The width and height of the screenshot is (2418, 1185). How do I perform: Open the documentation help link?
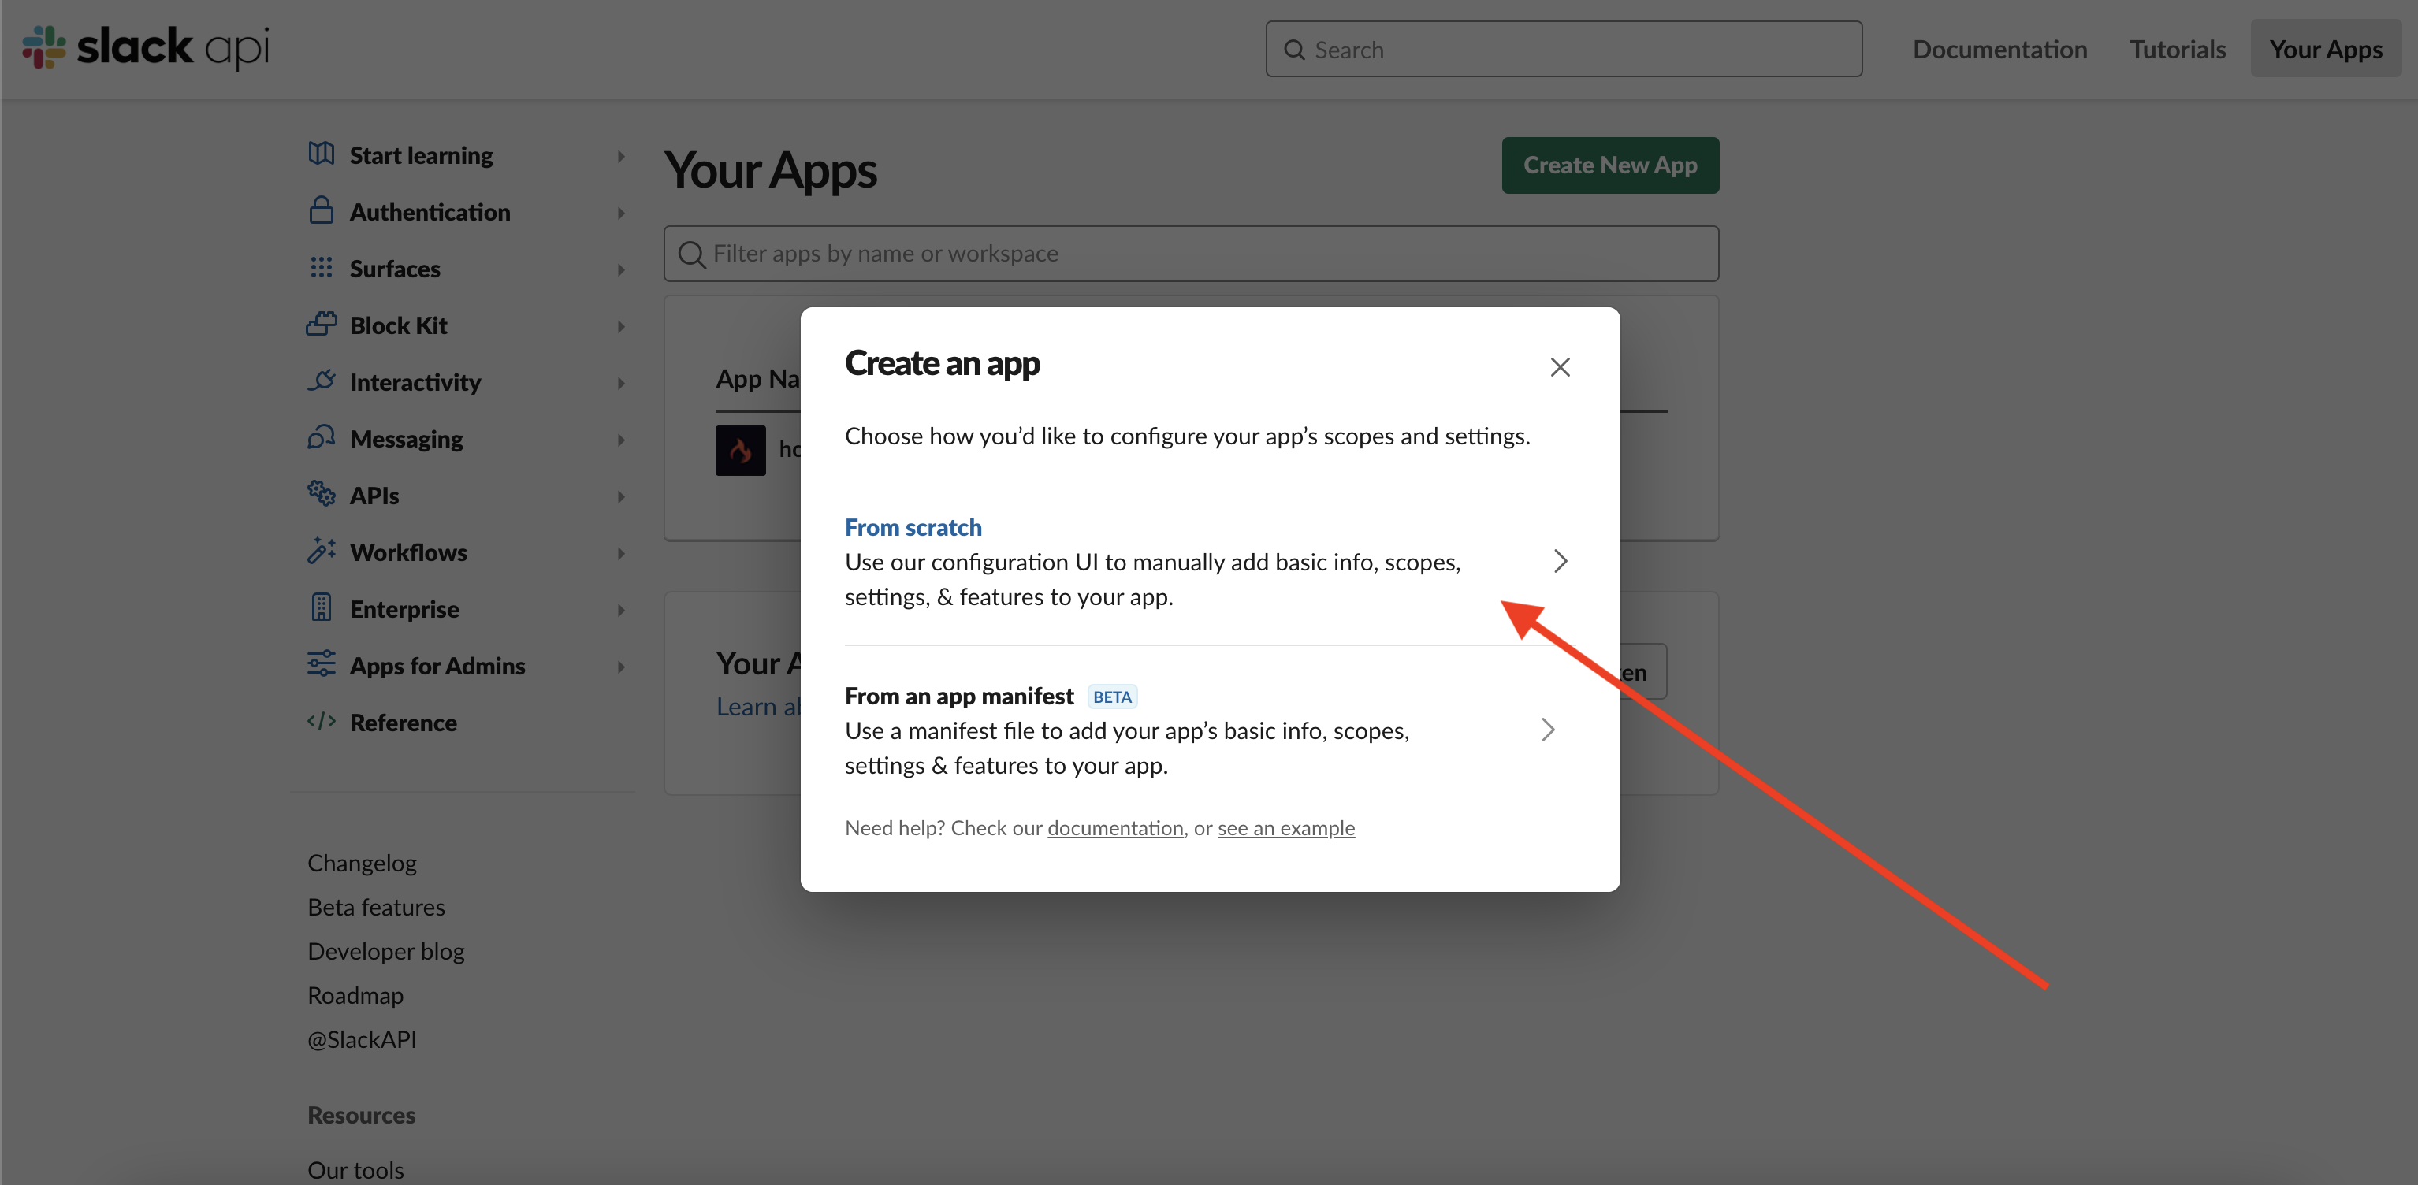tap(1114, 827)
